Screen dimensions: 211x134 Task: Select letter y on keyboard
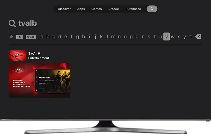(x=185, y=37)
